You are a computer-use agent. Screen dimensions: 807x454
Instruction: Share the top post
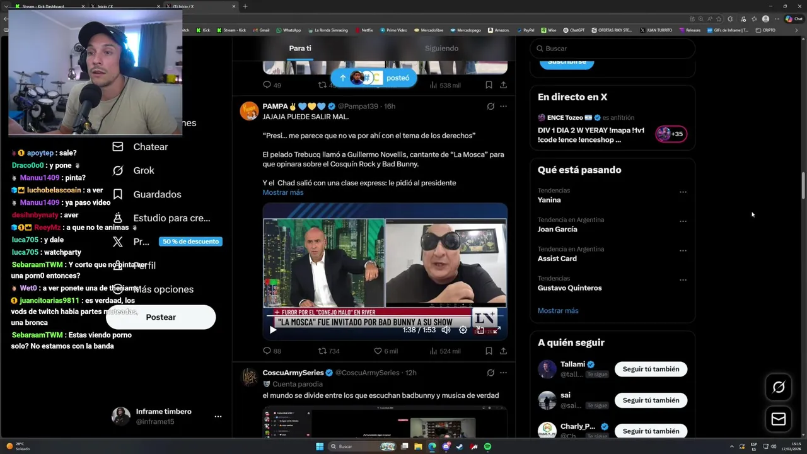(x=503, y=85)
